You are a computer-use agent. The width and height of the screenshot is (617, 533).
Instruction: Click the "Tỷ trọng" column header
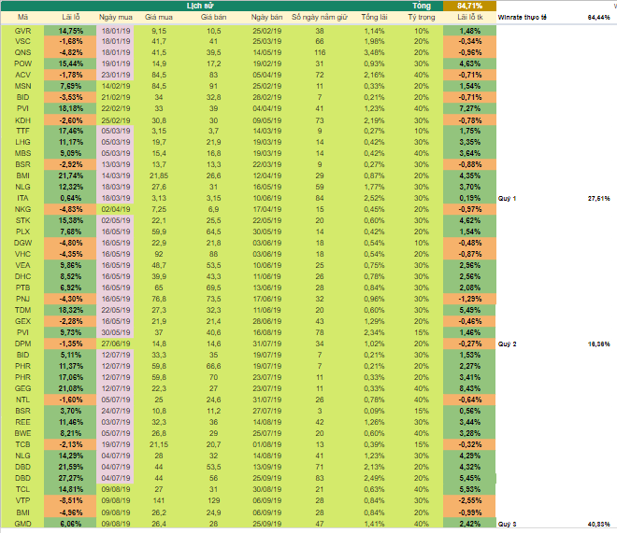point(422,18)
